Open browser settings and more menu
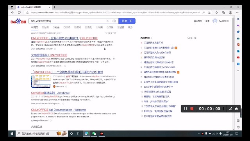 tap(237, 13)
